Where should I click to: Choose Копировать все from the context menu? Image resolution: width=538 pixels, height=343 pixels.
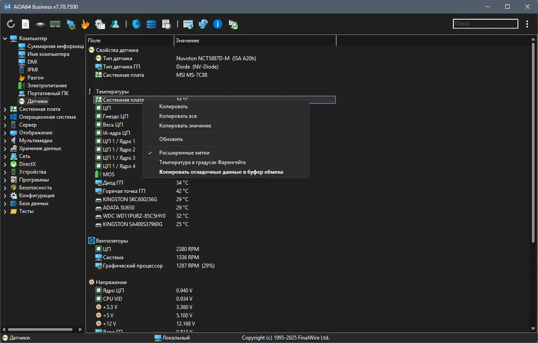pyautogui.click(x=178, y=116)
